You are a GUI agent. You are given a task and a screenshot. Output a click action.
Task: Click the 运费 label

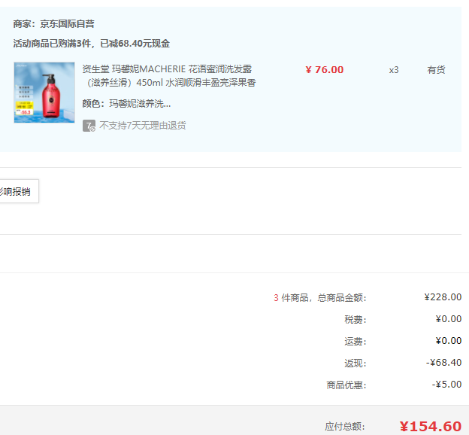(x=356, y=341)
